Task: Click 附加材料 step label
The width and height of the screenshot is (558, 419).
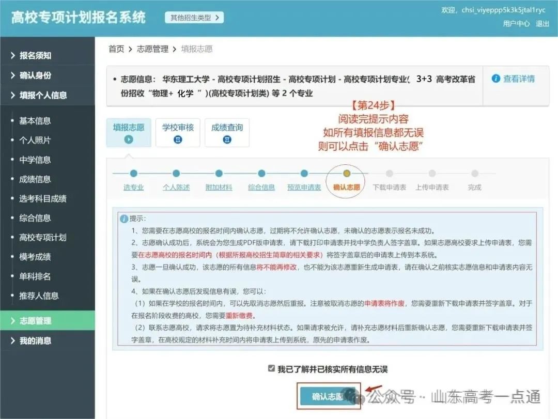Action: pos(219,187)
